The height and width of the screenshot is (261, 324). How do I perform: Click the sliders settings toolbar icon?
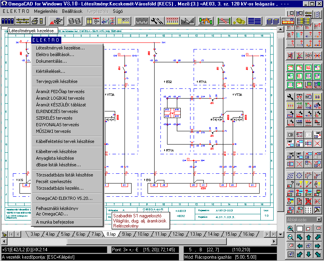point(23,21)
